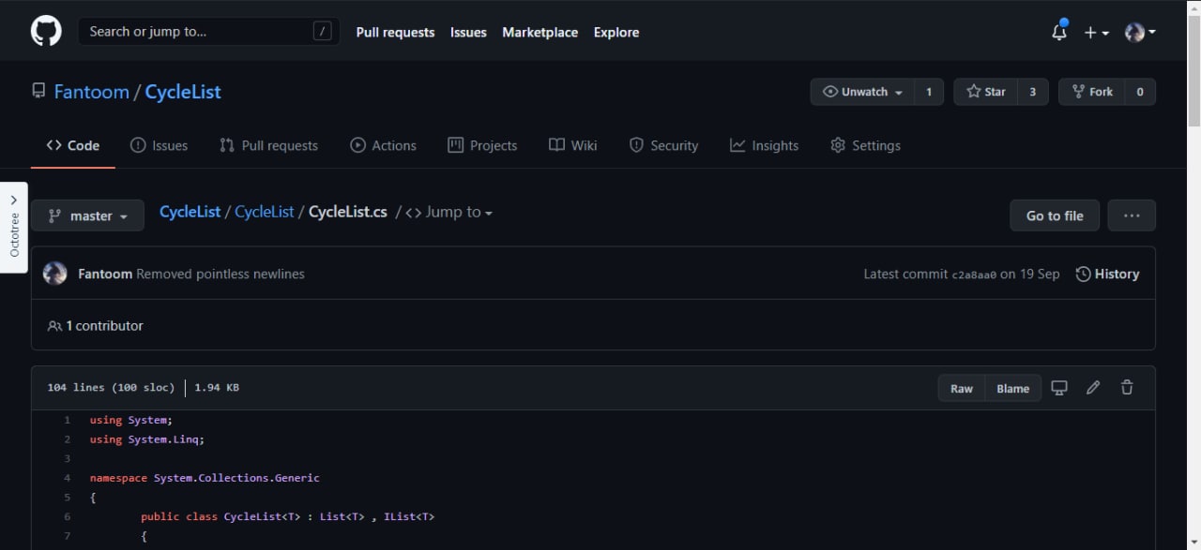The image size is (1201, 550).
Task: Open Marketplace in top navigation
Action: pos(540,32)
